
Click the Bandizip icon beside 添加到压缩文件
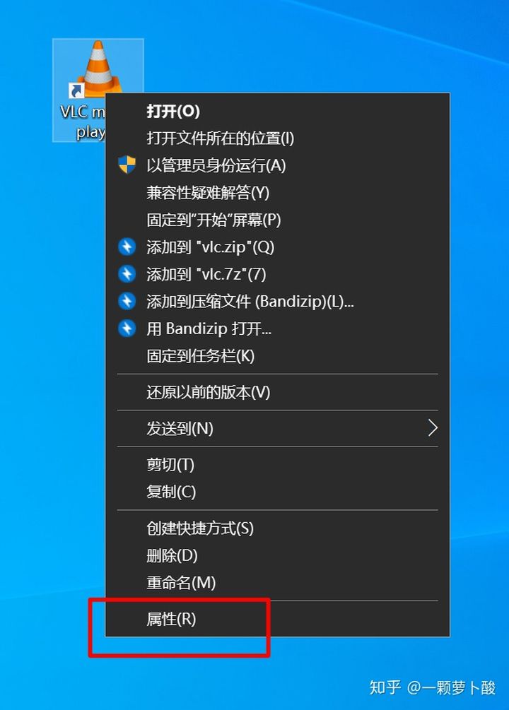tap(127, 301)
